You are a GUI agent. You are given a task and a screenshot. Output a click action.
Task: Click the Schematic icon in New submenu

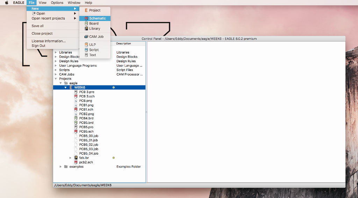point(86,18)
